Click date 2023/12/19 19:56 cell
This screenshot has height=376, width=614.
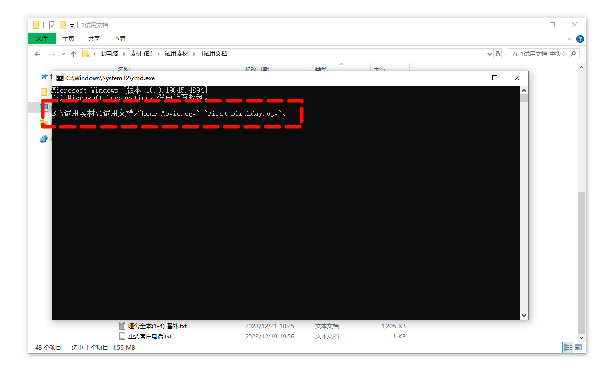click(269, 336)
